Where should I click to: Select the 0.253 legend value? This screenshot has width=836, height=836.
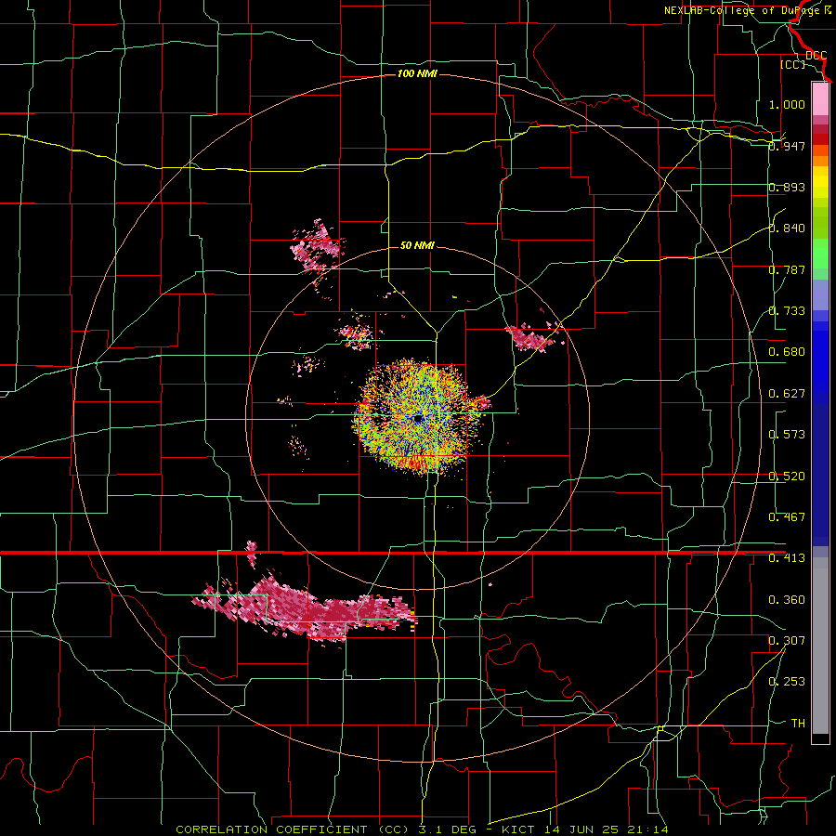click(787, 682)
